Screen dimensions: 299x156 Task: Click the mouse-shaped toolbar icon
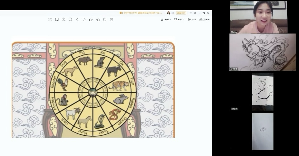[x=105, y=19]
